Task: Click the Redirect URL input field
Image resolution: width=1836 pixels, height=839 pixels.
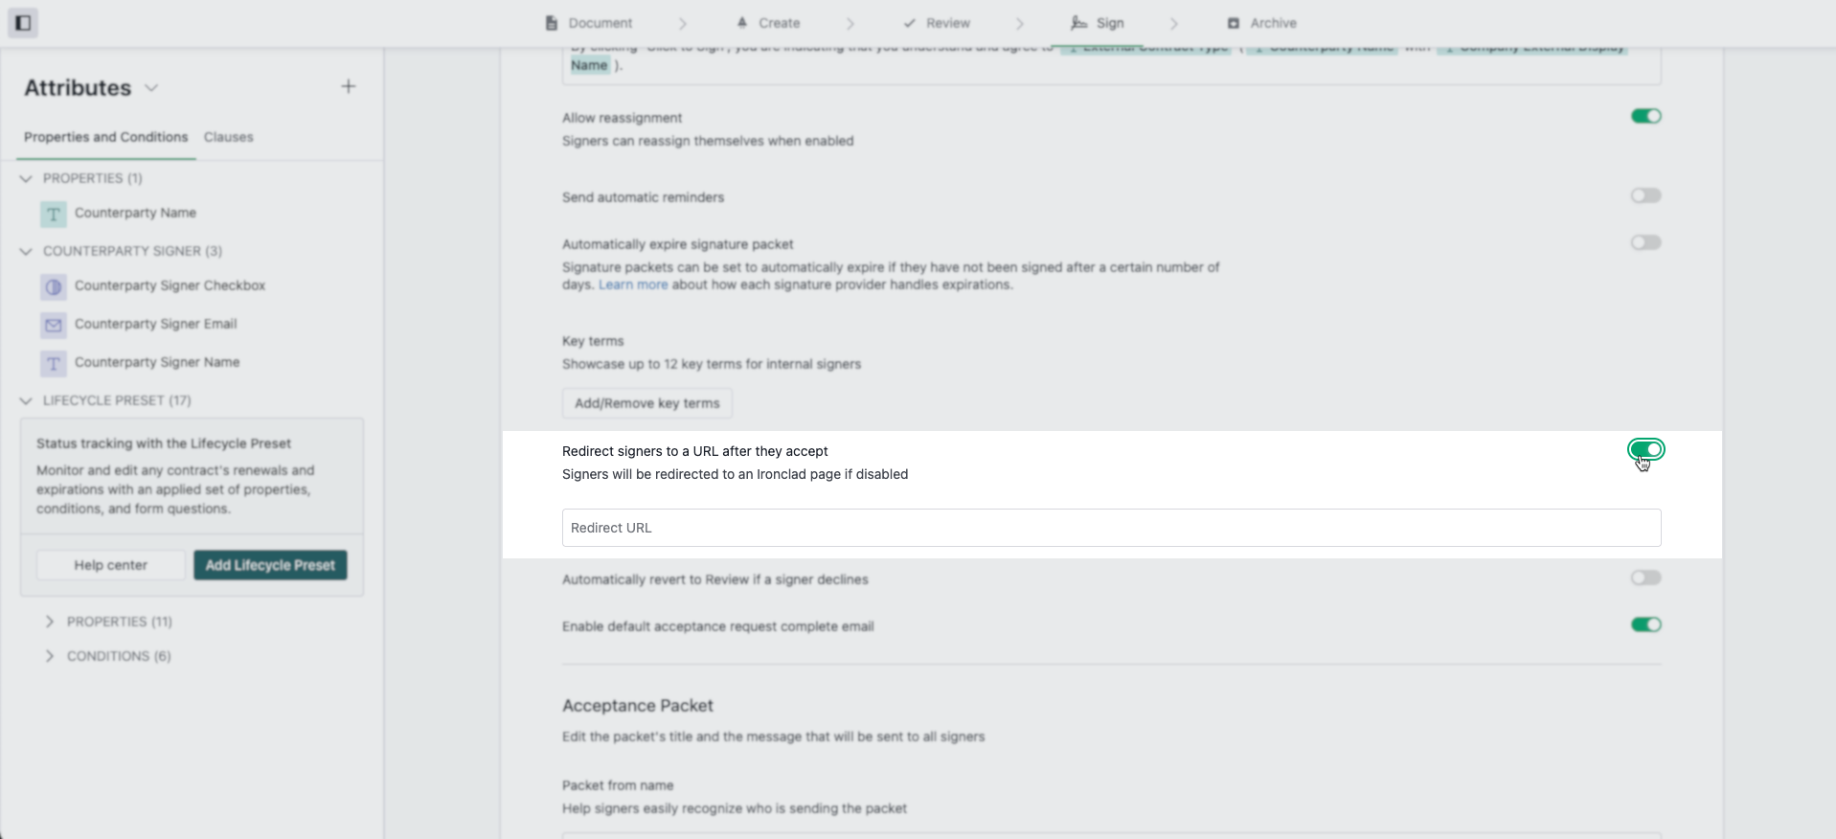Action: [x=1111, y=528]
